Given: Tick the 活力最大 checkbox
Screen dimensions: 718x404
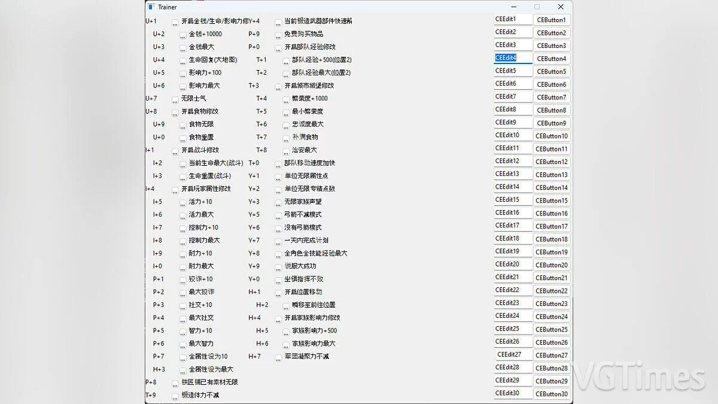Looking at the screenshot, I should point(183,215).
